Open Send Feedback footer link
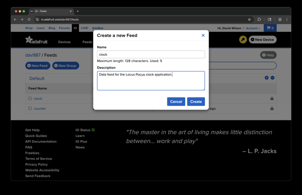This screenshot has width=302, height=195. coord(38,176)
